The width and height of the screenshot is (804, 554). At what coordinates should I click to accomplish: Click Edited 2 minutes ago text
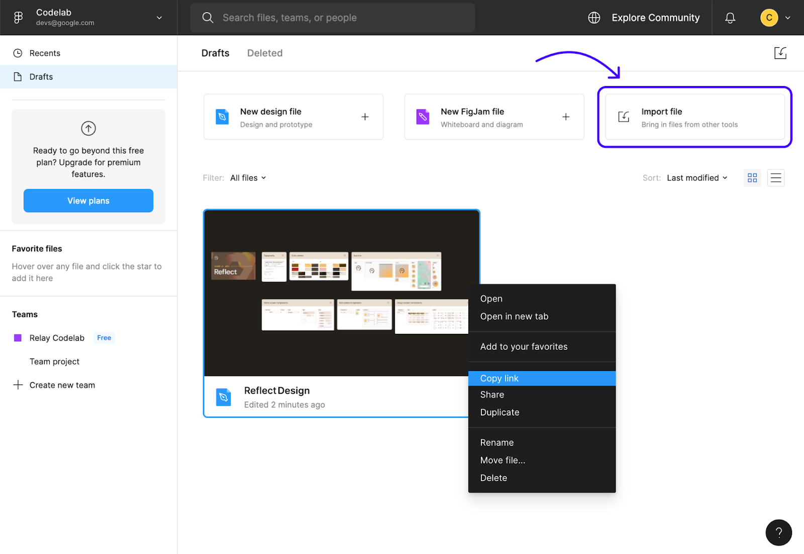pos(284,405)
